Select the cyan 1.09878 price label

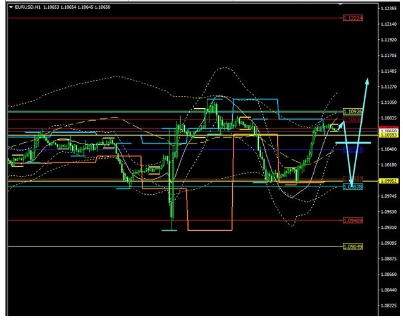tap(352, 187)
